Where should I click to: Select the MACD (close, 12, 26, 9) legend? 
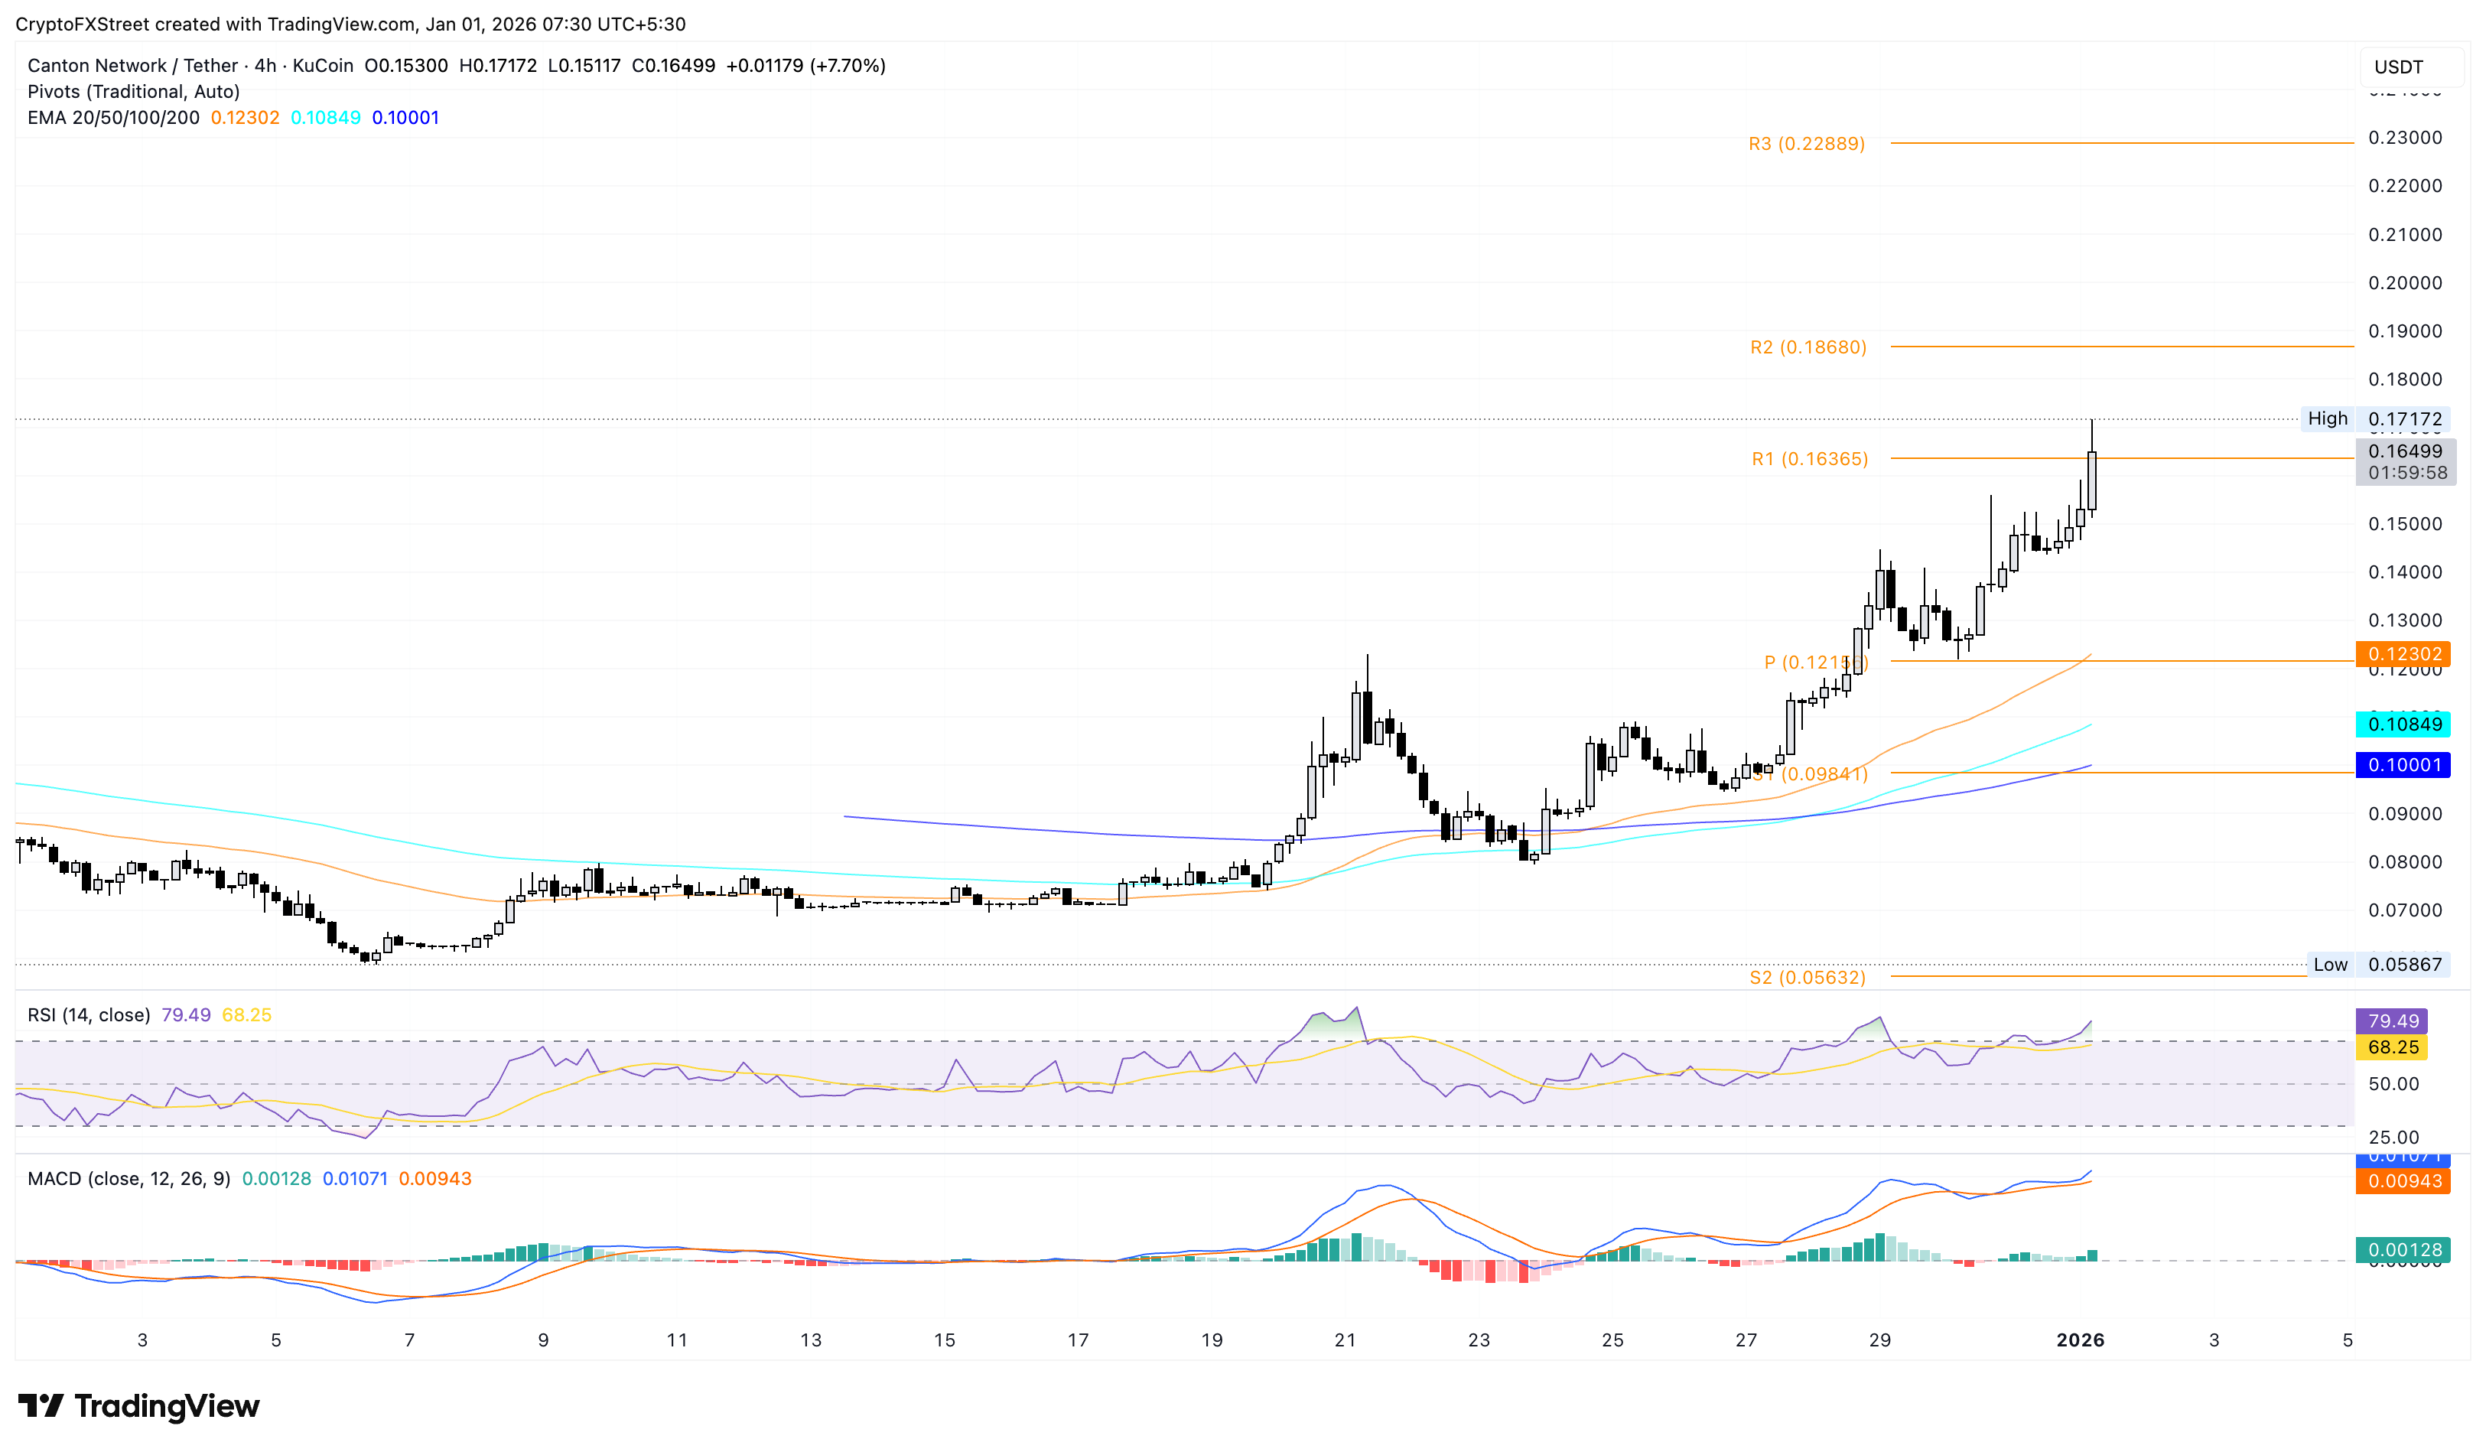point(129,1179)
